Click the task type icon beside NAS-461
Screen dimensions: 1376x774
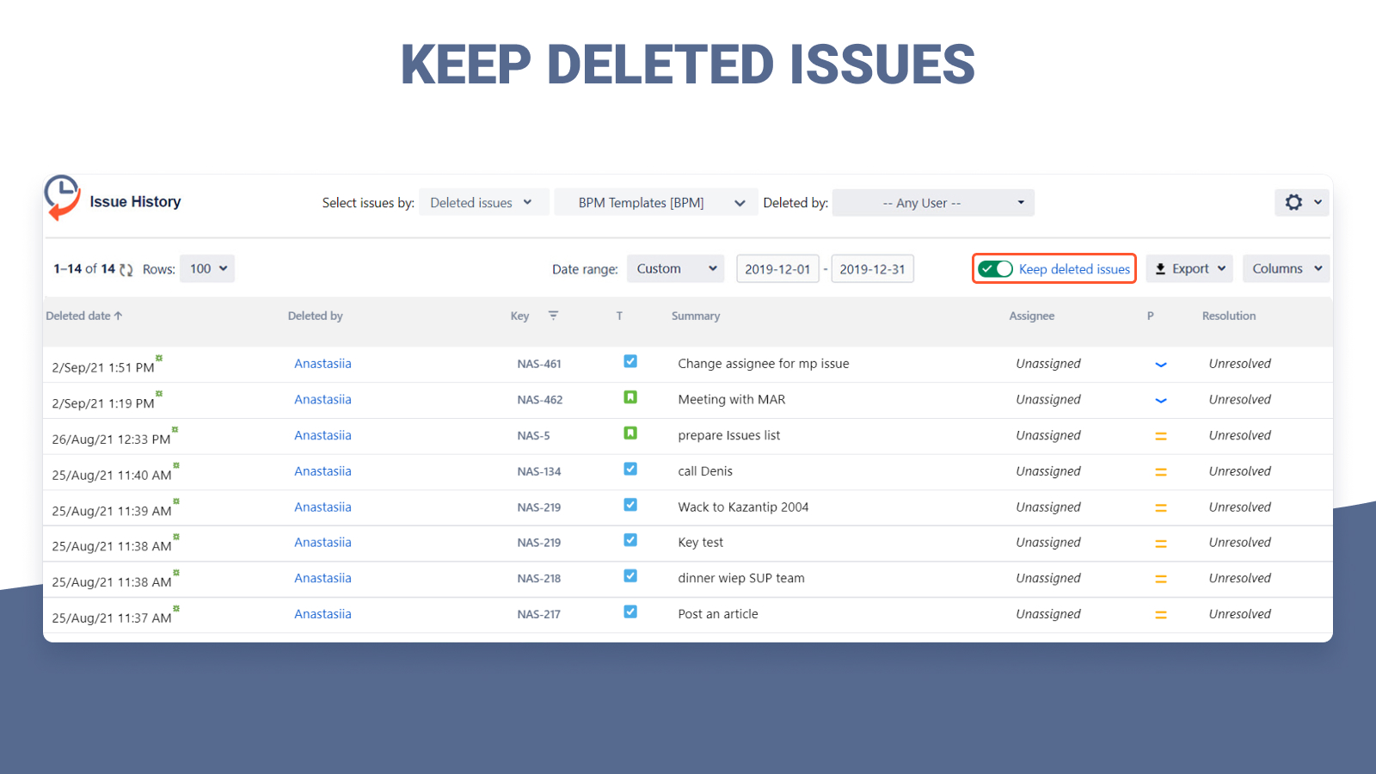(630, 362)
